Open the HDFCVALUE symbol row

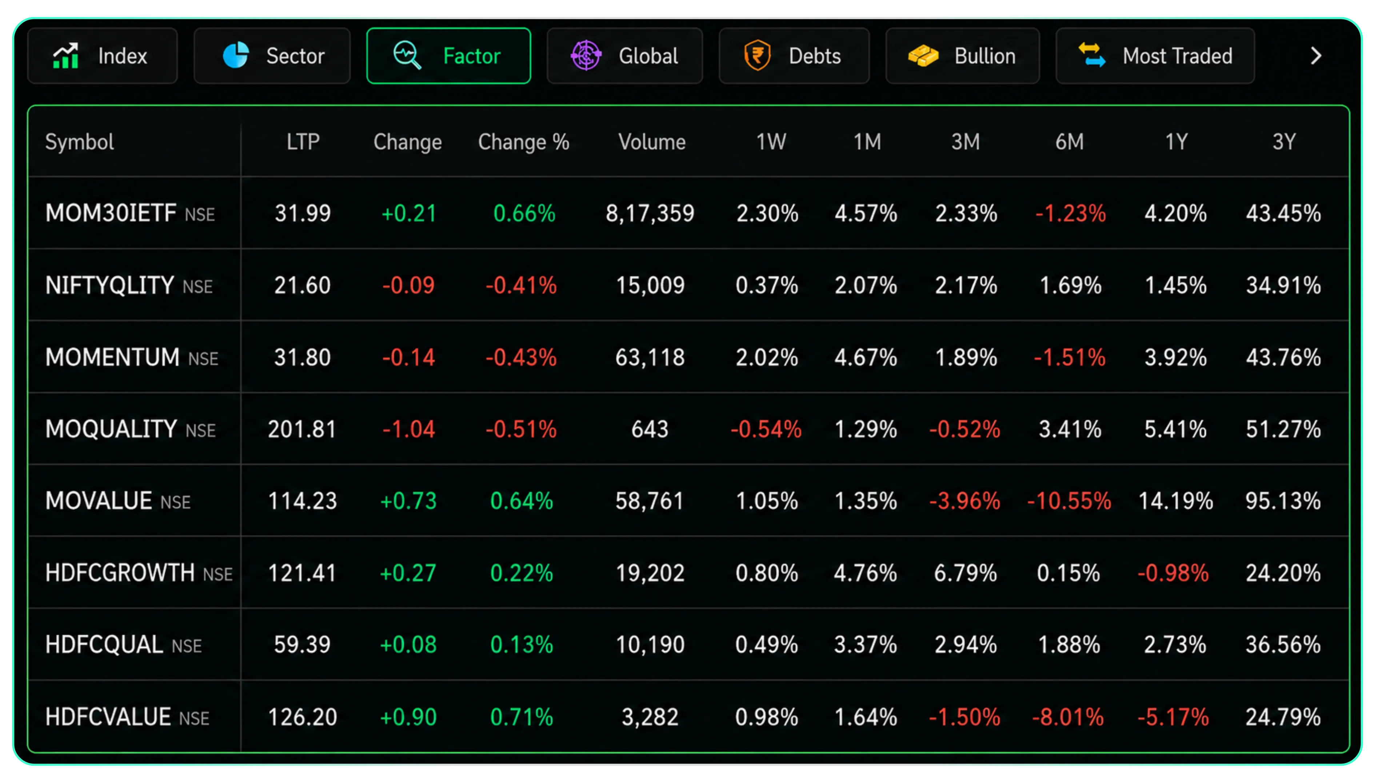pos(688,717)
